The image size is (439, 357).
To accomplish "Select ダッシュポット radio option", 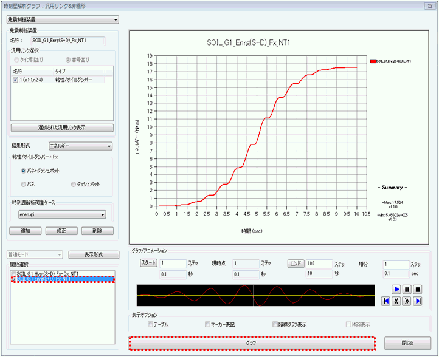I will pos(74,184).
